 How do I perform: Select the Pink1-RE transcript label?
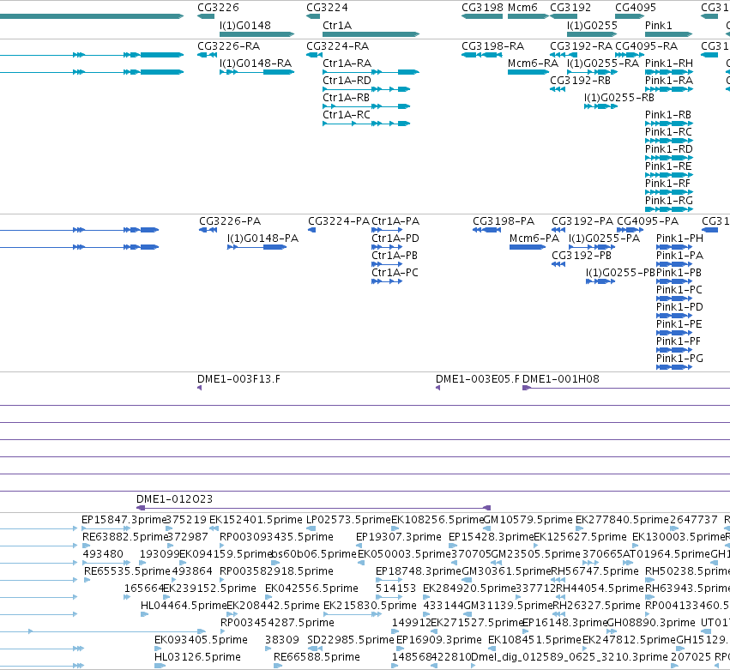click(668, 166)
